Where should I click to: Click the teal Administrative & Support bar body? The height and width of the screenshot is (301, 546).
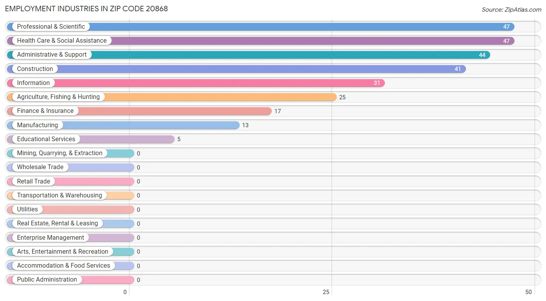click(x=249, y=55)
